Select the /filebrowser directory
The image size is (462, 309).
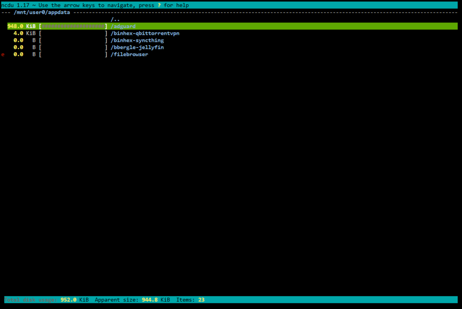point(129,54)
